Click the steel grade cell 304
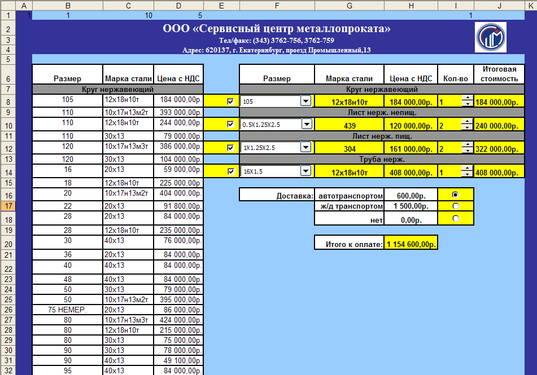The image size is (537, 375). point(350,149)
